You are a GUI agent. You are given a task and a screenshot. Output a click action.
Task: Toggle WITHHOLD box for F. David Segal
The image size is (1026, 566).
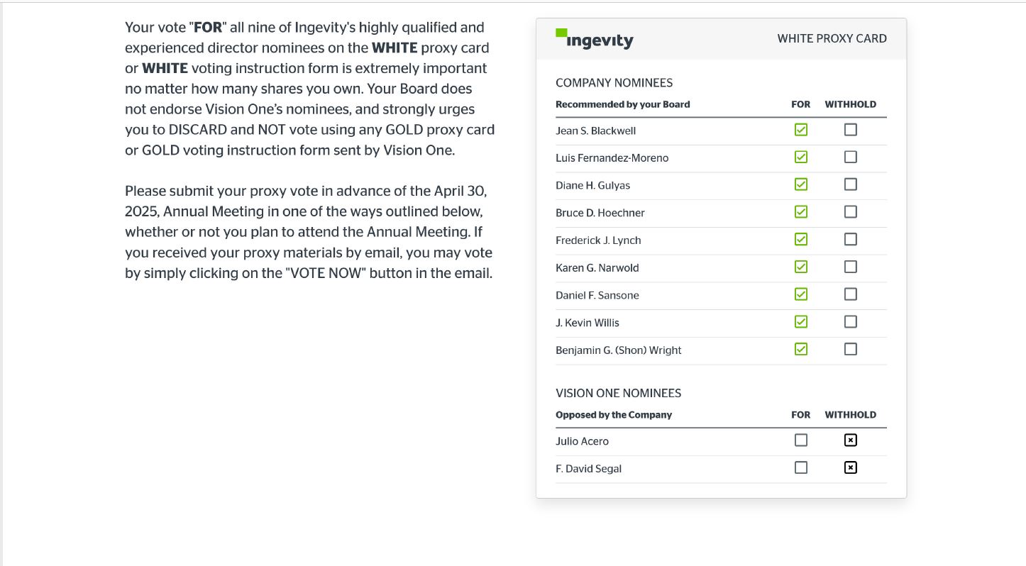[851, 468]
